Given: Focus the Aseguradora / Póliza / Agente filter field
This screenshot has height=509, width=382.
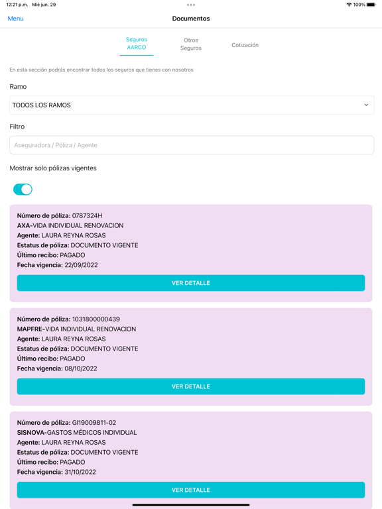Looking at the screenshot, I should pos(192,145).
